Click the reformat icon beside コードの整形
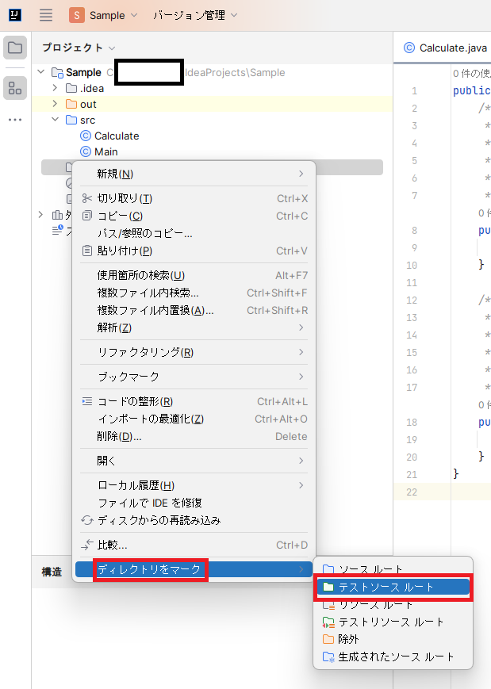This screenshot has width=491, height=689. (87, 401)
